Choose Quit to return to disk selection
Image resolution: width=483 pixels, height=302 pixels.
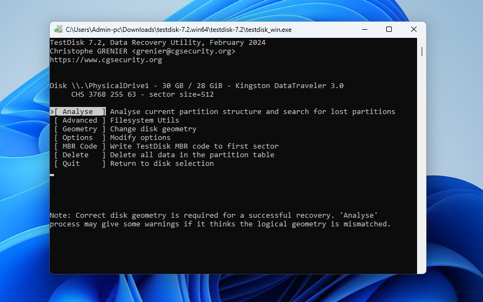[x=80, y=163]
